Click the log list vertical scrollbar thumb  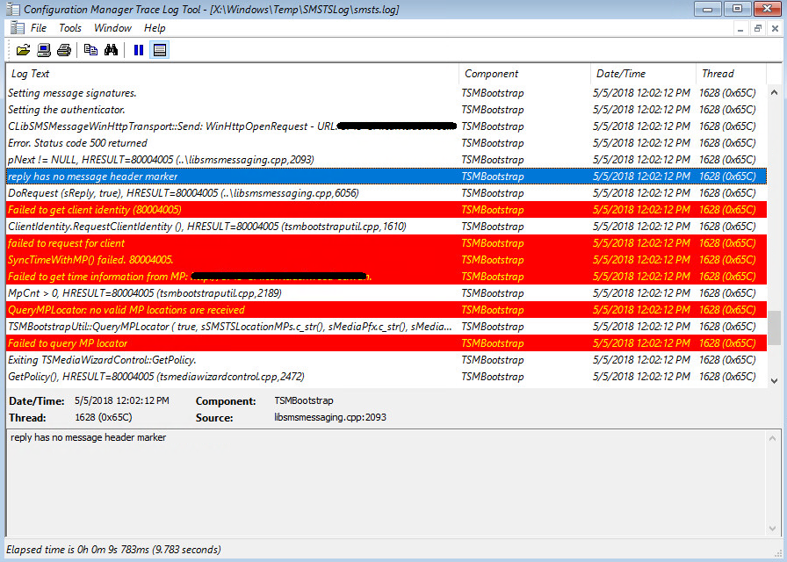(x=774, y=328)
